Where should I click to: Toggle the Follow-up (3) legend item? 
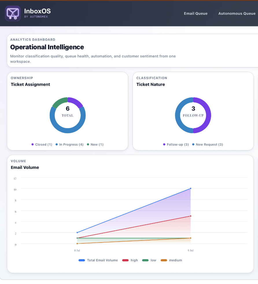click(176, 145)
